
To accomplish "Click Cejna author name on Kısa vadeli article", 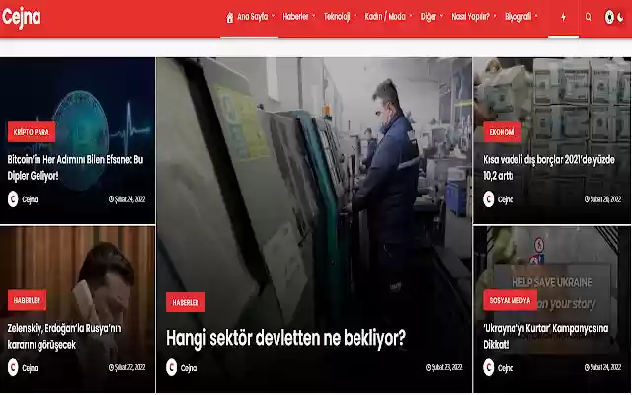I will click(506, 199).
